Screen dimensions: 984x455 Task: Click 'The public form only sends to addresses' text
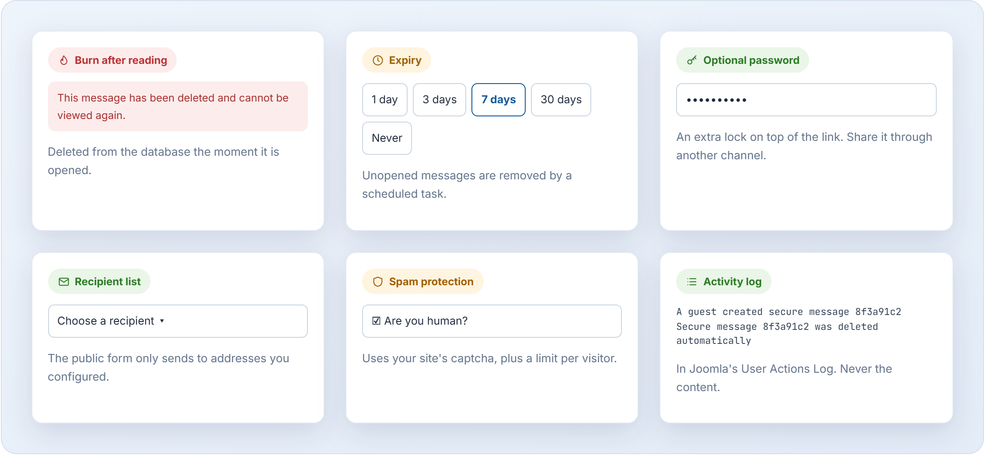[x=169, y=367]
